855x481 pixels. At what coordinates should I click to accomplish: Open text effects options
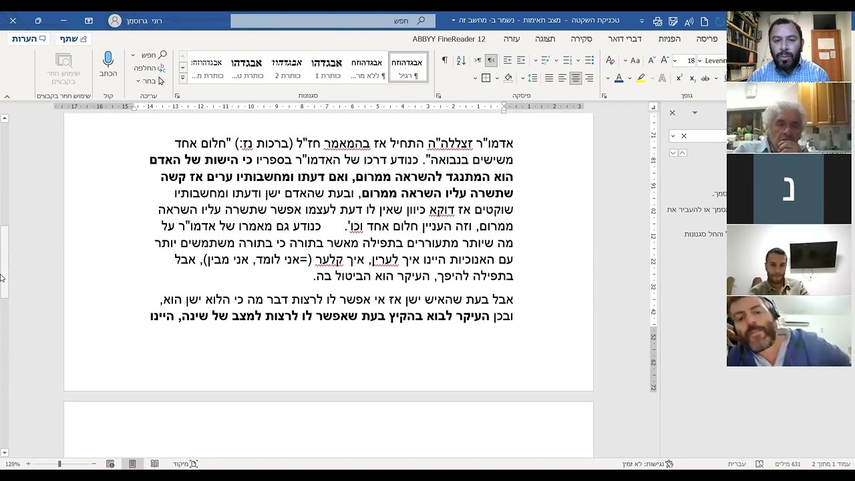pos(662,78)
